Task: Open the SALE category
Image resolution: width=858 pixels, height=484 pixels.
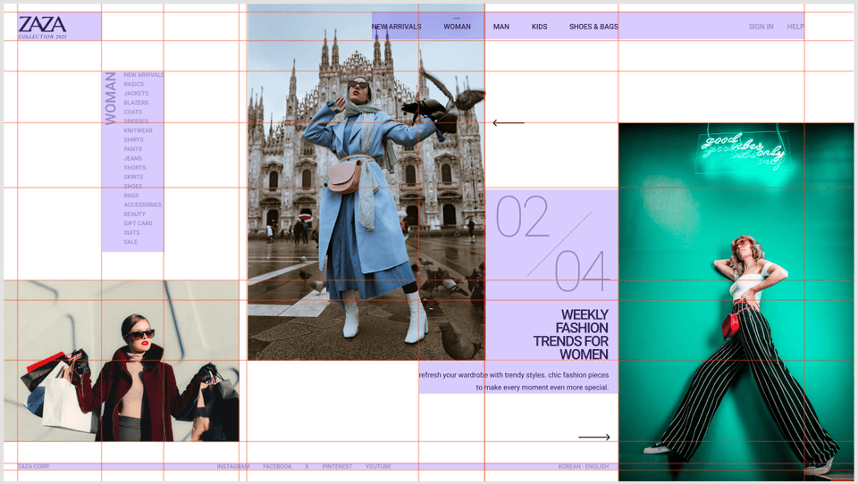Action: tap(130, 242)
